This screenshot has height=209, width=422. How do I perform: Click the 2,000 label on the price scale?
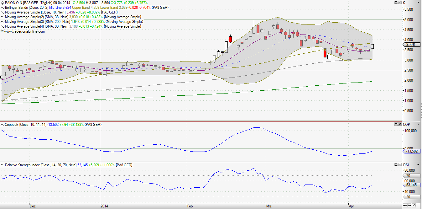click(409, 80)
